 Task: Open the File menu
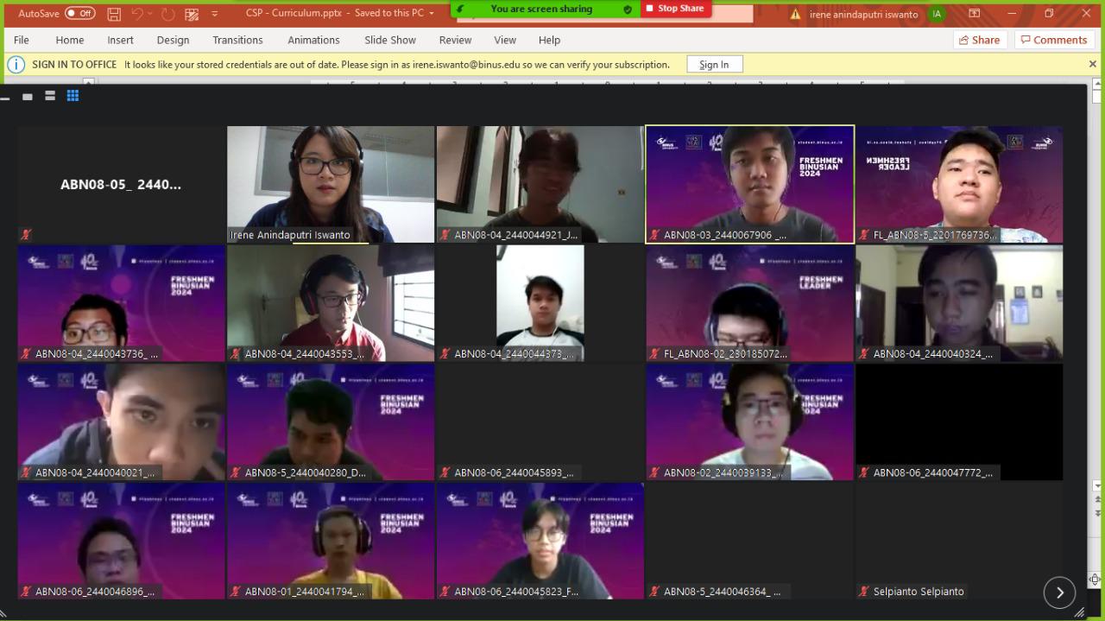point(22,40)
